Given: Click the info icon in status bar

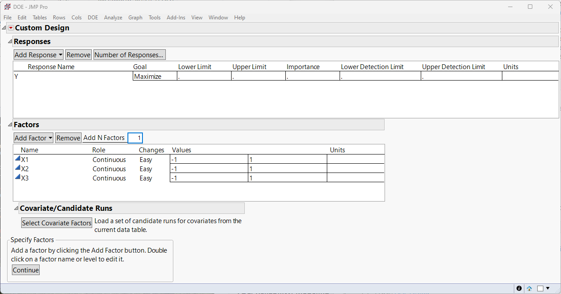Looking at the screenshot, I should pyautogui.click(x=519, y=289).
